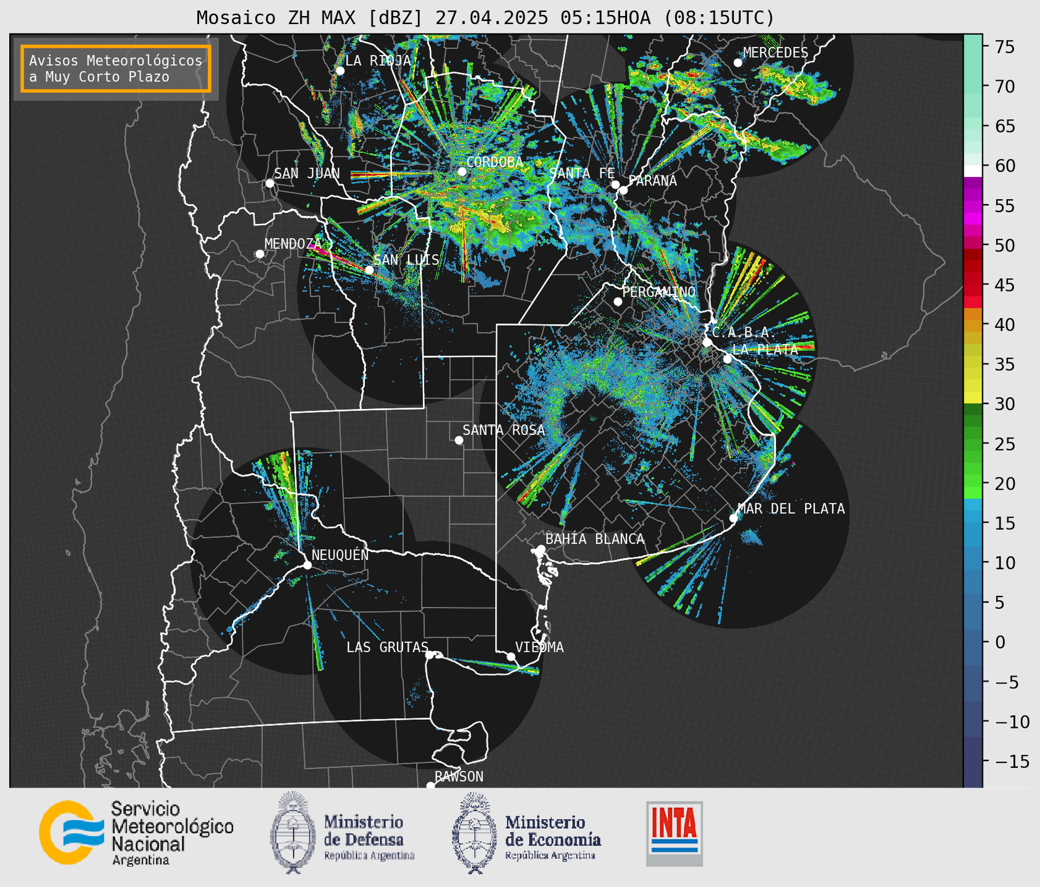
Task: Select the CORDOBA city marker
Action: [x=462, y=171]
